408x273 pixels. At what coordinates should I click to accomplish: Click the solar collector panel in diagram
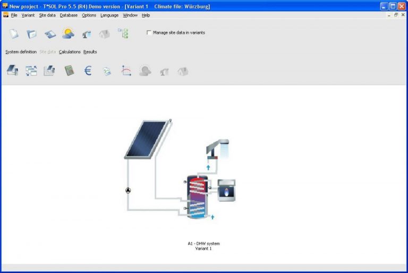pos(147,139)
